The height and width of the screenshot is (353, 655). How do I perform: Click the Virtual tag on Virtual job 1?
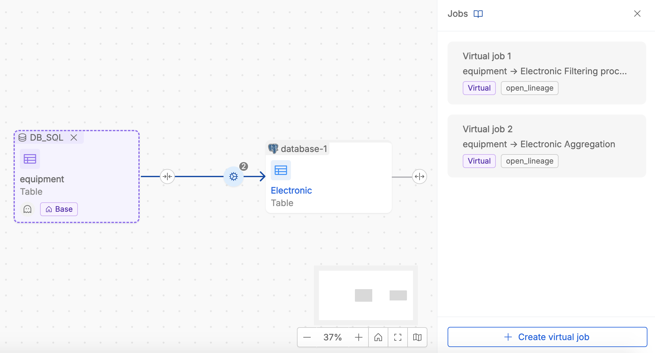(x=479, y=88)
